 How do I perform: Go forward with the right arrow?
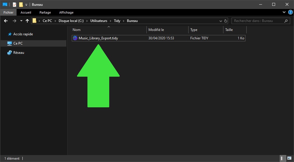(x=15, y=21)
